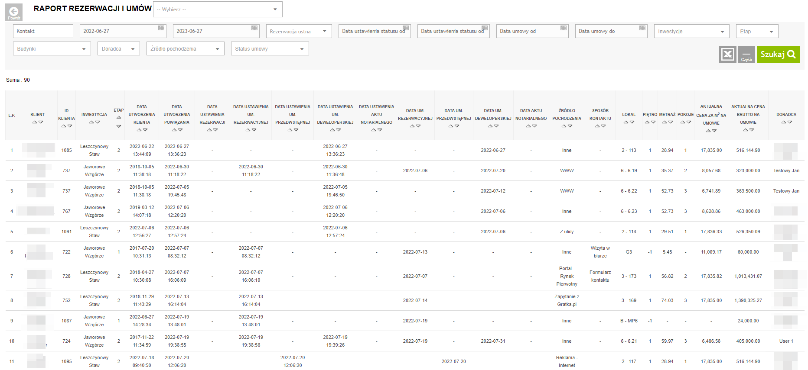Open the Doradca filter dropdown
The height and width of the screenshot is (370, 808).
(x=119, y=48)
